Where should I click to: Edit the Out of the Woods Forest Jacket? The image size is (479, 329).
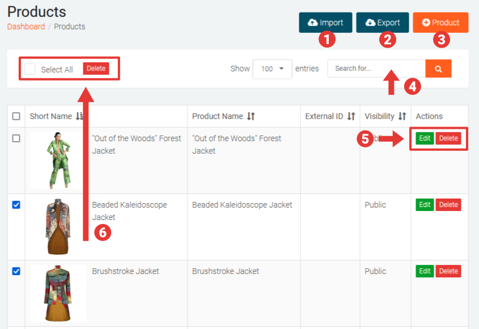(425, 138)
